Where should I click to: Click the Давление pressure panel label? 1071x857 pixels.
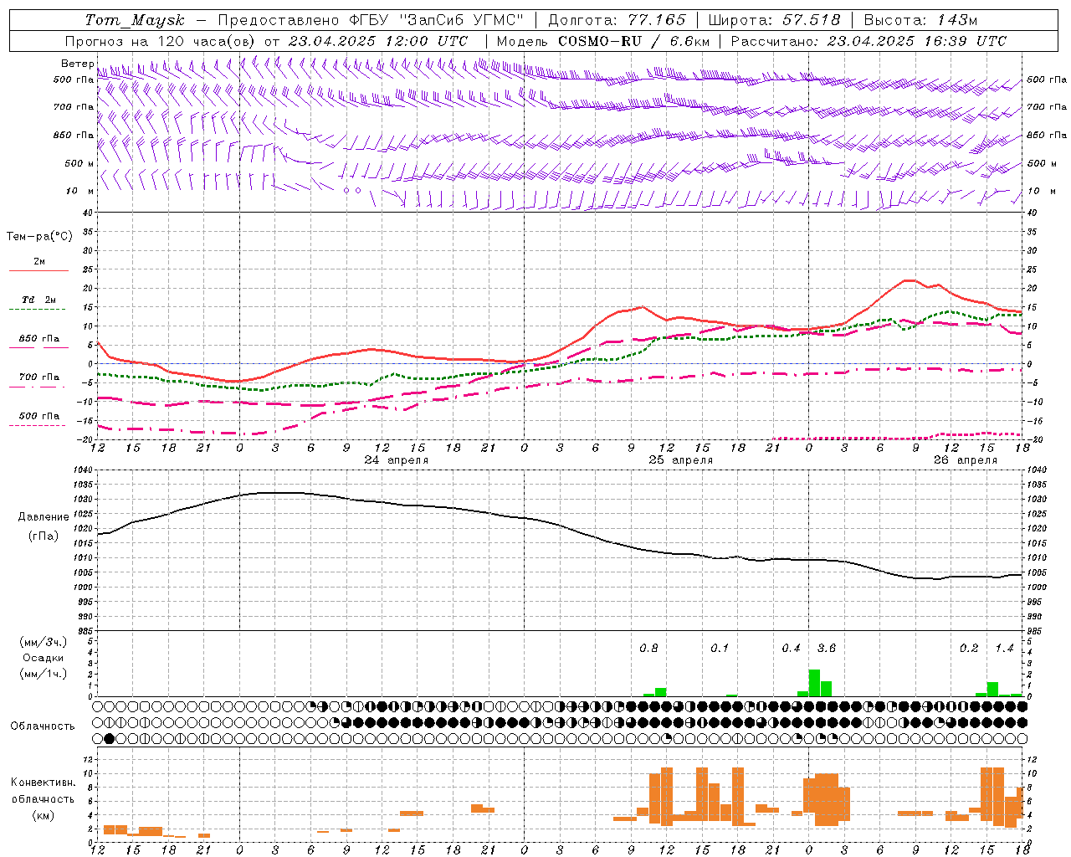coord(44,517)
